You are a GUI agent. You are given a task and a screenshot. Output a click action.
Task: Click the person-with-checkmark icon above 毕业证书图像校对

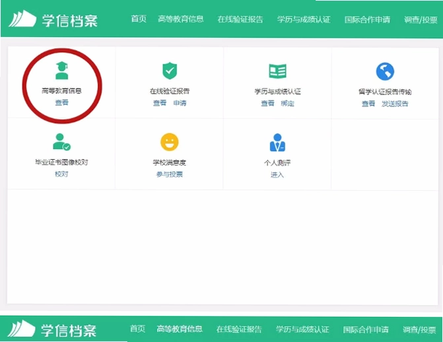[x=61, y=142]
